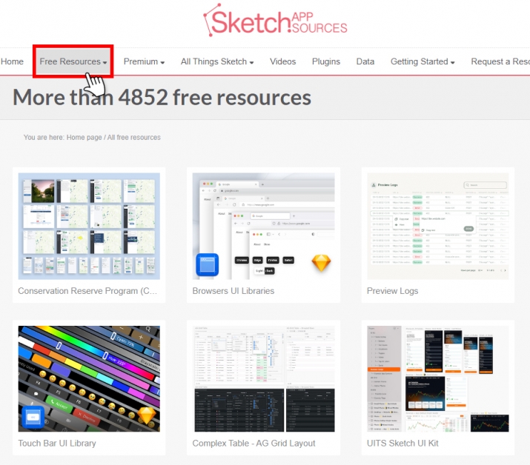Open the Plugins menu item
530x465 pixels.
tap(326, 61)
